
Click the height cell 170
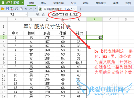(47, 92)
